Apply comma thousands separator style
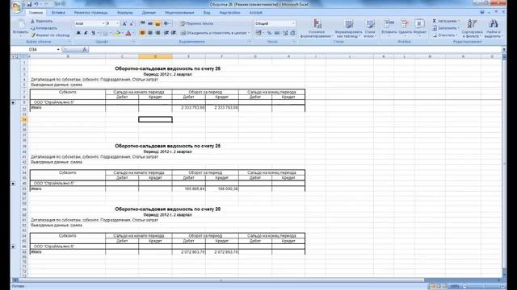Screen dimensions: 517x290 click(x=277, y=33)
